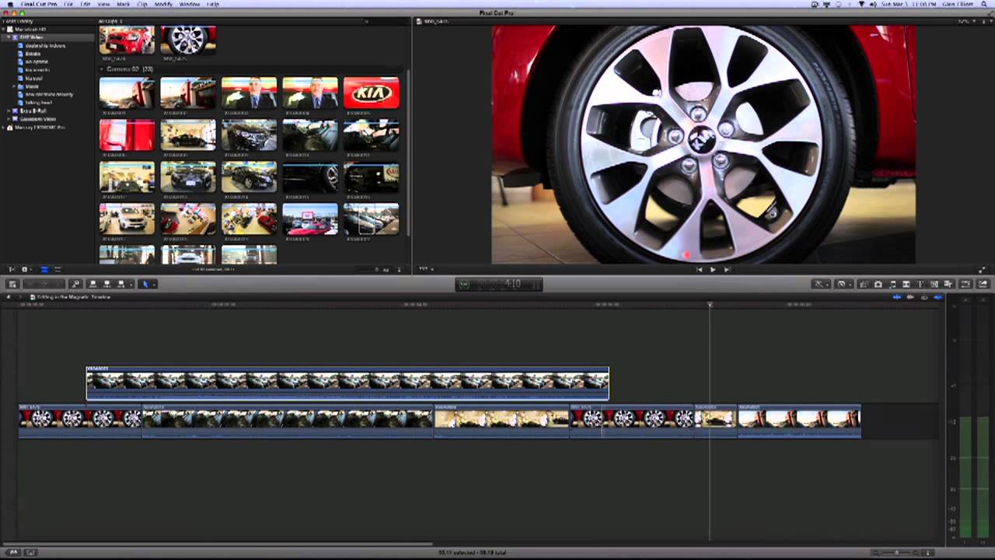
Task: Open Spotlight search in menu bar
Action: (986, 4)
